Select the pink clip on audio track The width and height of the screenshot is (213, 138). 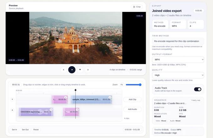71,112
